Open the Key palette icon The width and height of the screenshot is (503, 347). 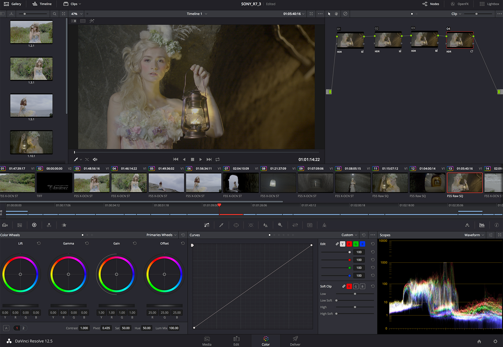coord(280,225)
